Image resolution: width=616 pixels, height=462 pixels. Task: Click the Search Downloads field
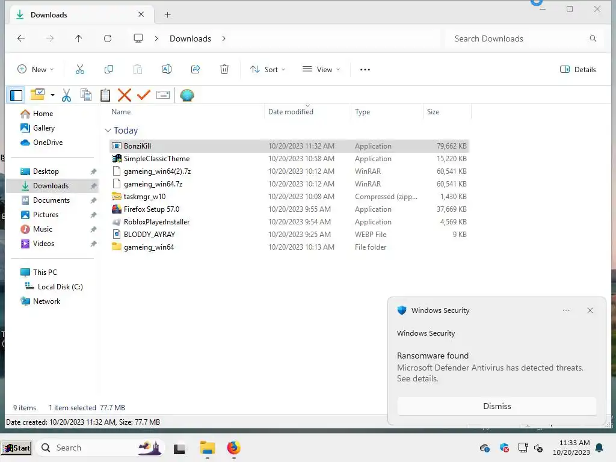(x=524, y=38)
